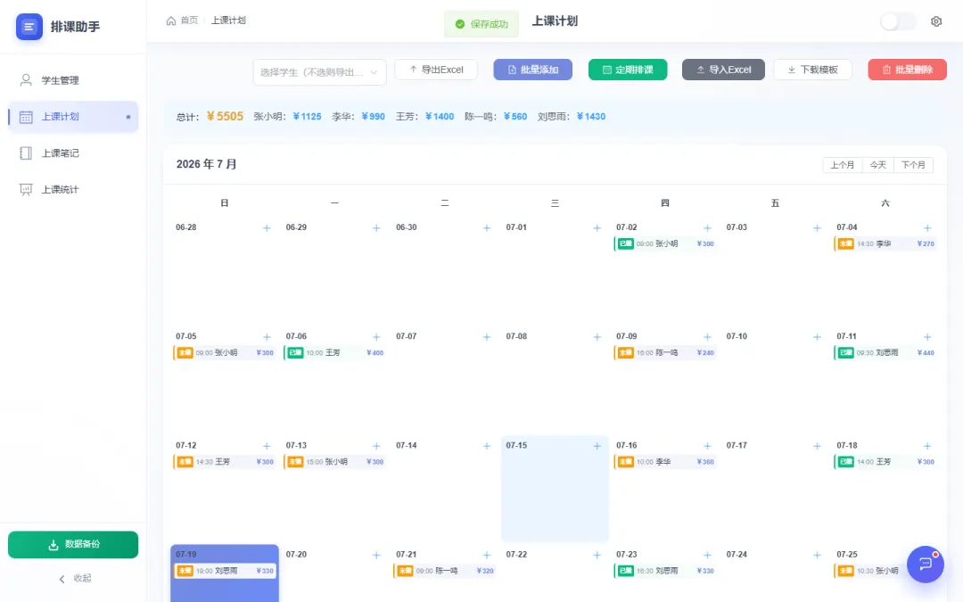Open the settings gear icon
The width and height of the screenshot is (963, 602).
coord(936,21)
